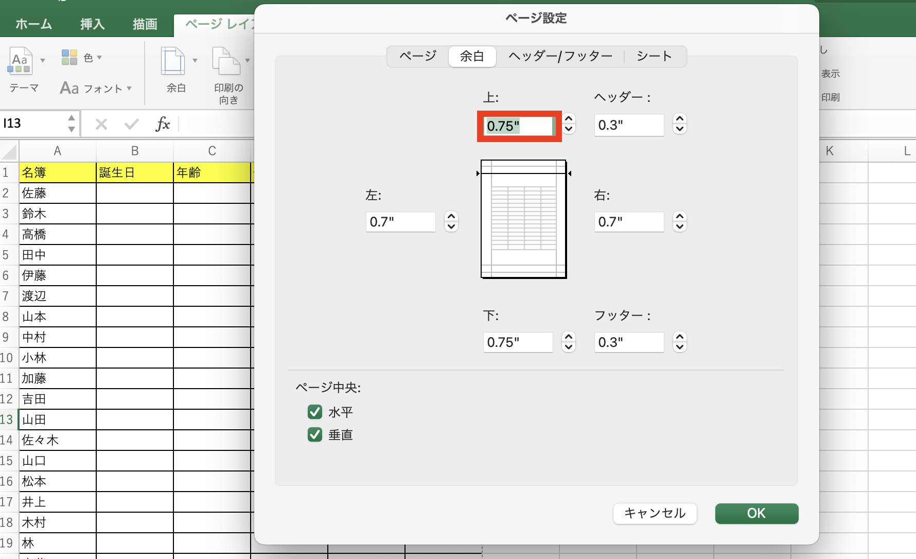916x559 pixels.
Task: Click the fx insert function icon
Action: [163, 124]
